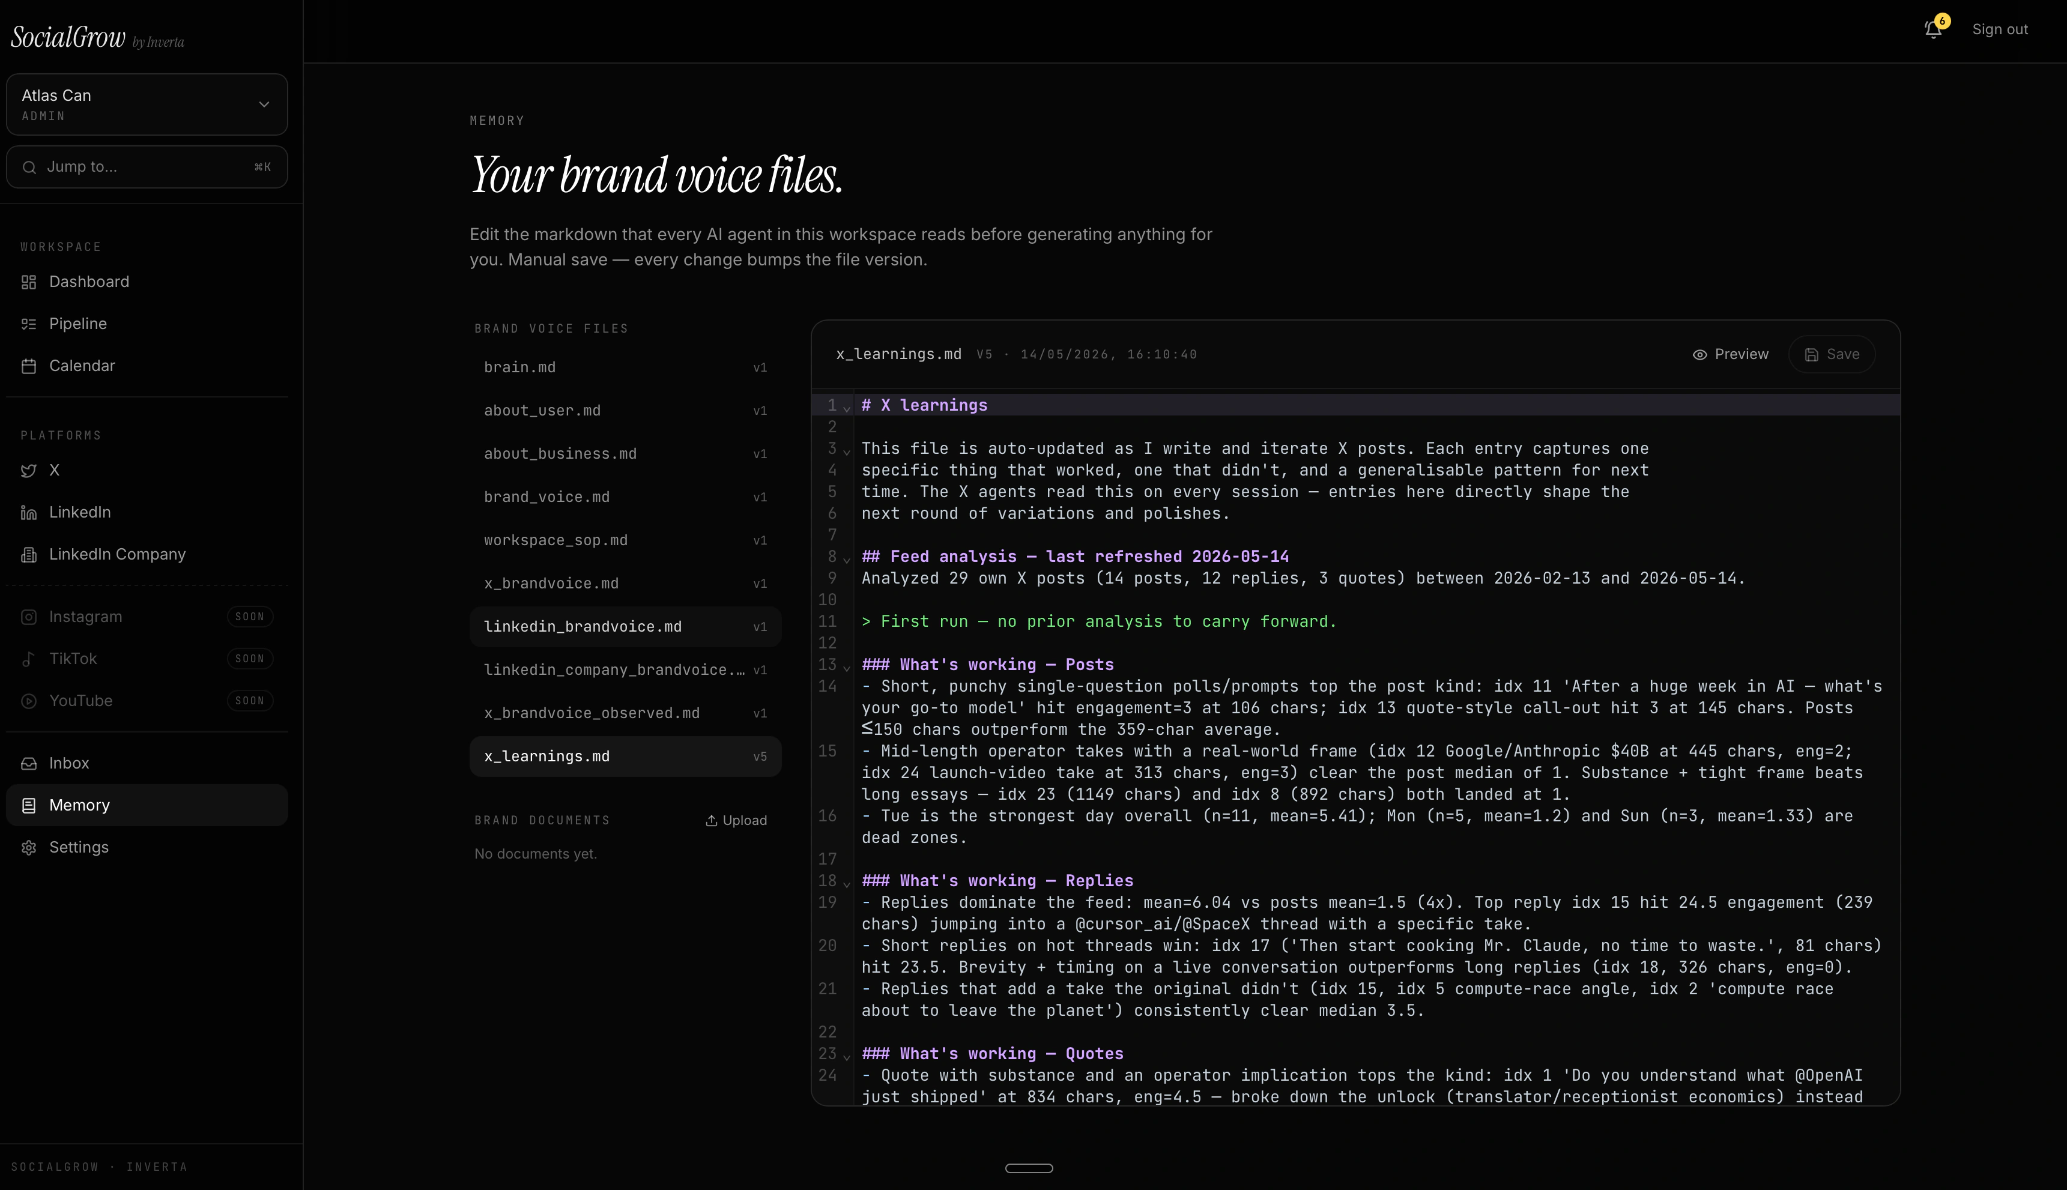The width and height of the screenshot is (2067, 1190).
Task: Click the Jump to search field
Action: [147, 168]
